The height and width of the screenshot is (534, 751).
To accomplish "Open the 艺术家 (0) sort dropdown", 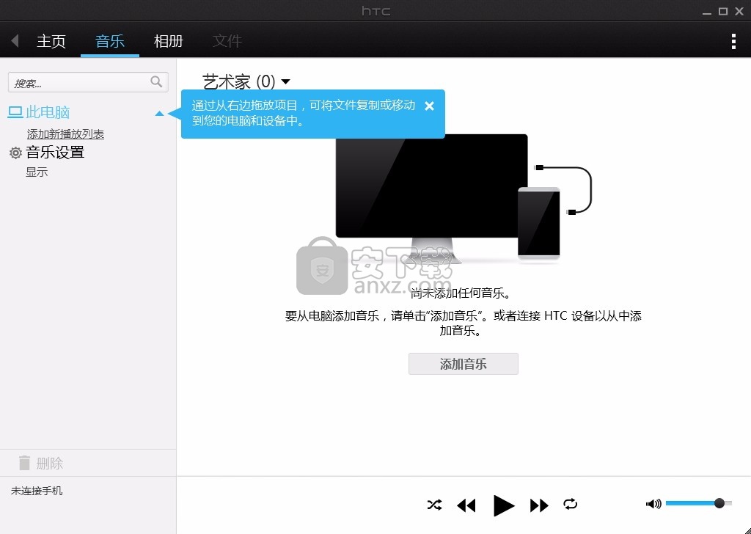I will pyautogui.click(x=246, y=81).
